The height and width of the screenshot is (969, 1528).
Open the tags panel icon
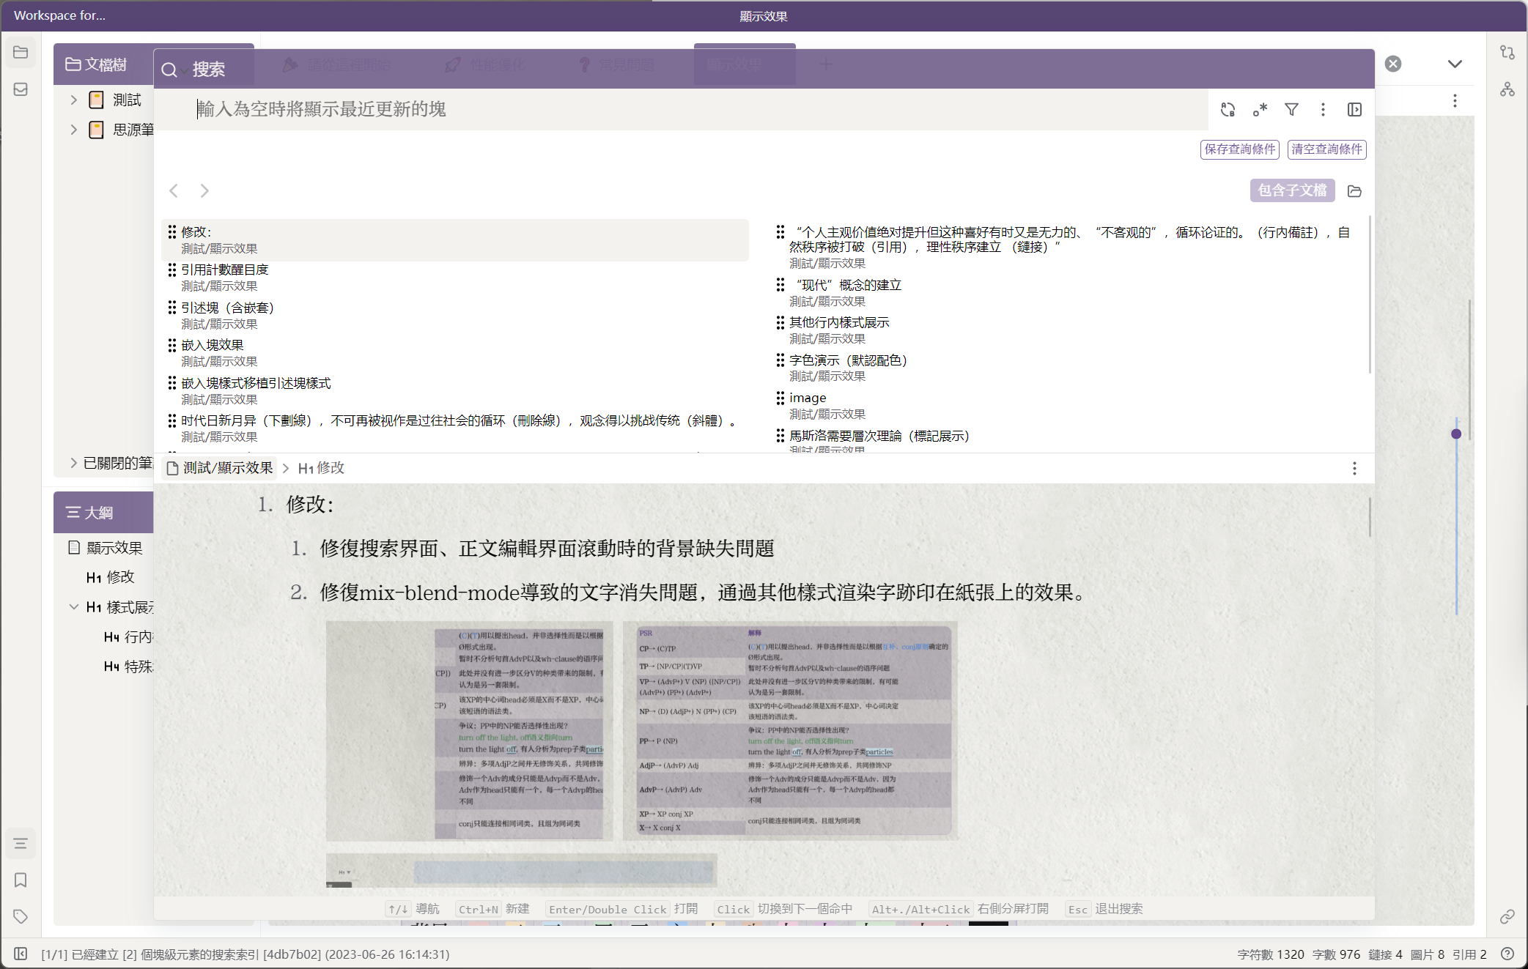[x=21, y=916]
